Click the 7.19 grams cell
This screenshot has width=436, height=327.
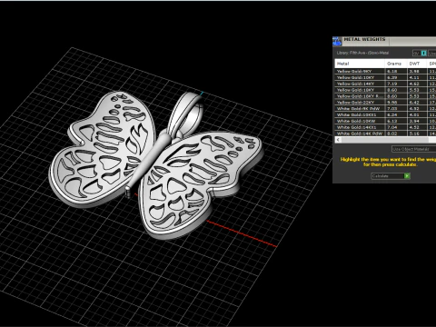(396, 84)
